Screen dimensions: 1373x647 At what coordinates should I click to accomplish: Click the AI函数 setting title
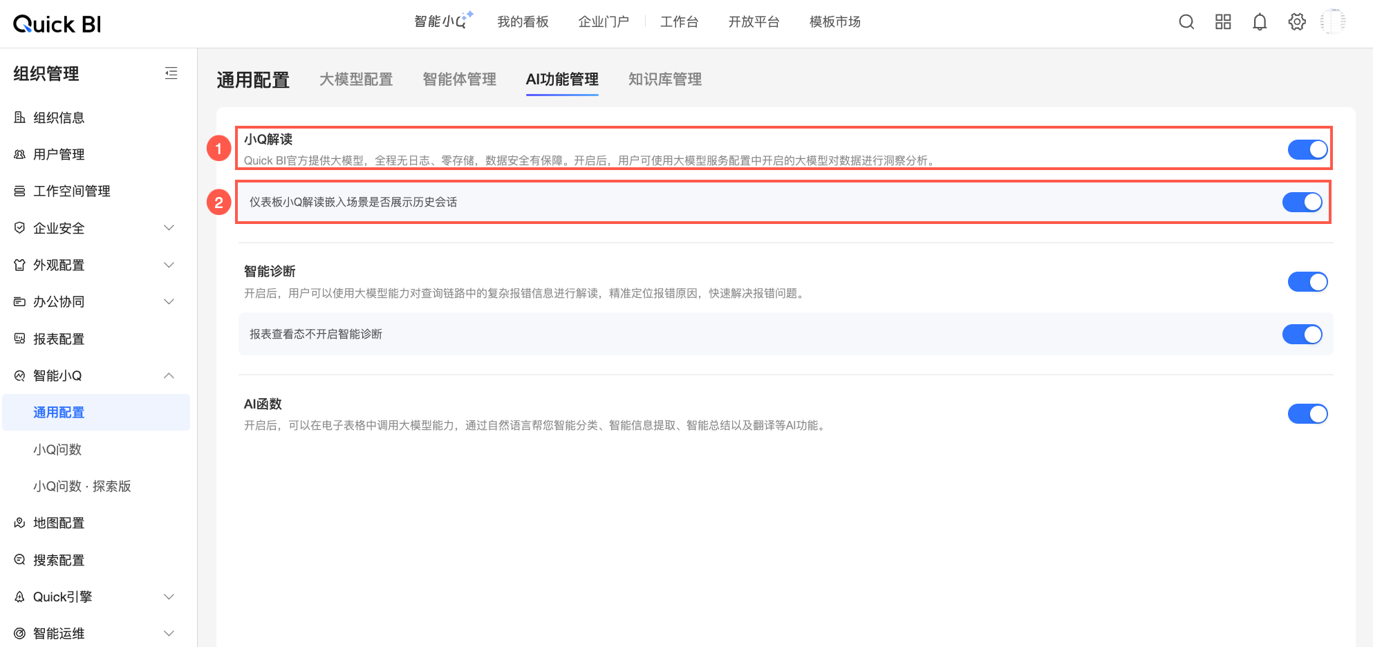[263, 404]
